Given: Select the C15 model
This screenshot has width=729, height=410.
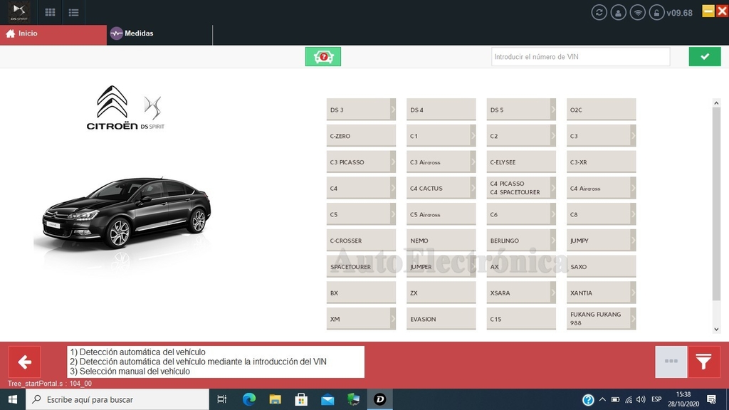Looking at the screenshot, I should (x=521, y=318).
